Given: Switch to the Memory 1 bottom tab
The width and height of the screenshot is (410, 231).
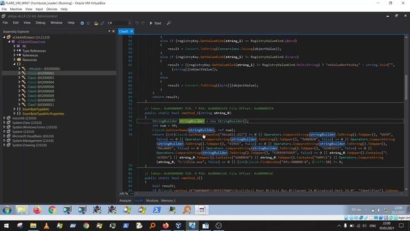Looking at the screenshot, I should coord(168,201).
